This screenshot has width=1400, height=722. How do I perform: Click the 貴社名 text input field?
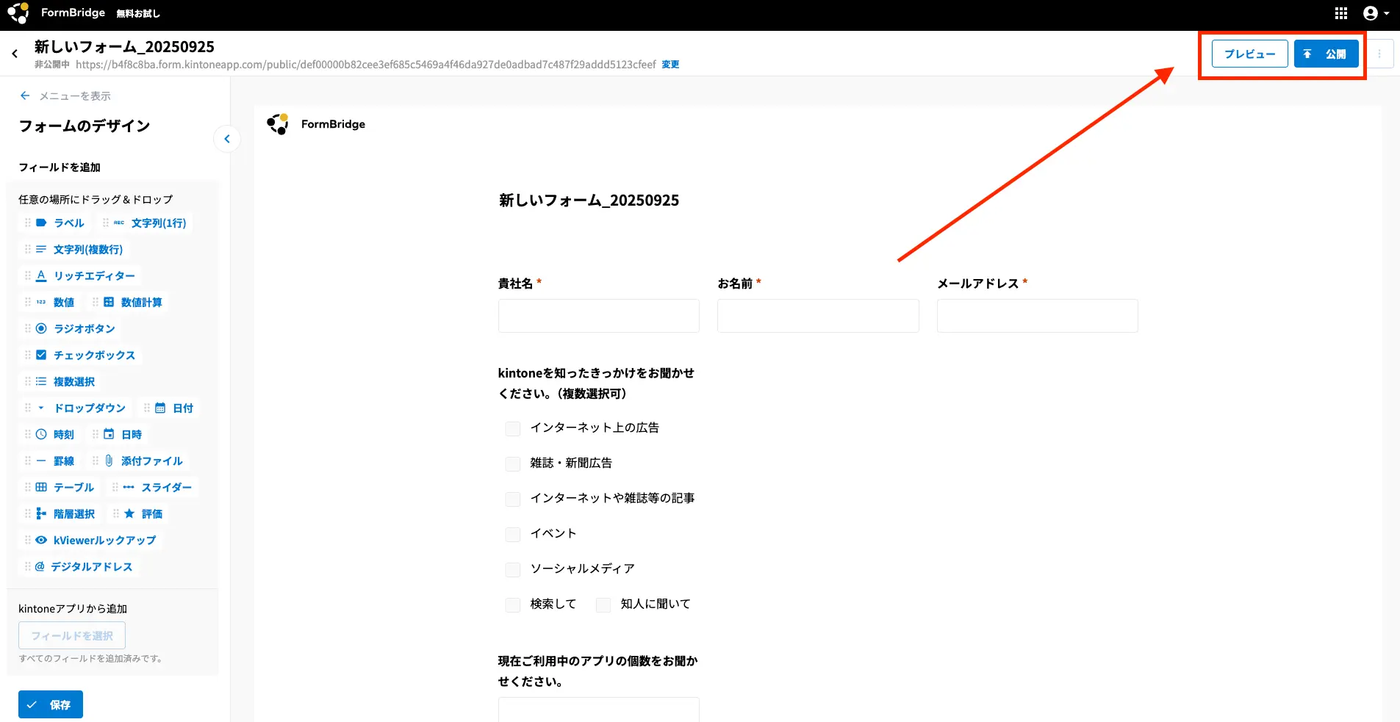pos(598,316)
